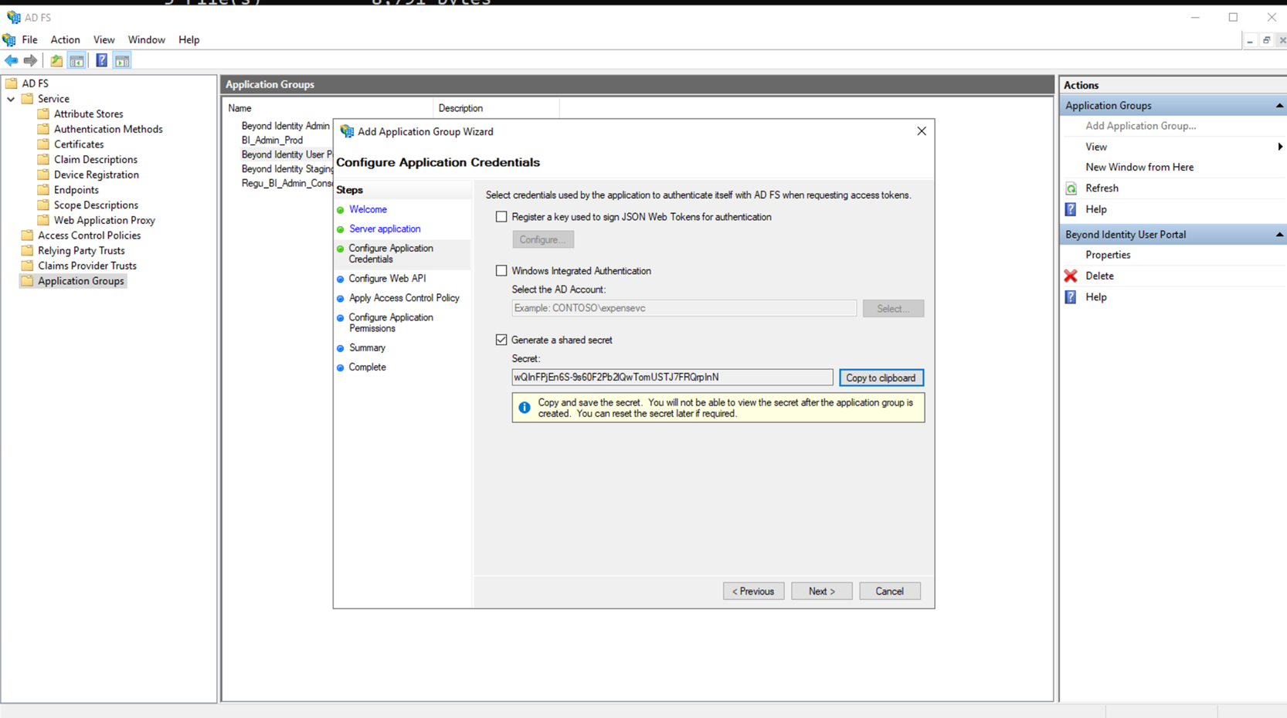Click the Show/Hide Action Pane icon
Image resolution: width=1287 pixels, height=718 pixels.
tap(122, 60)
